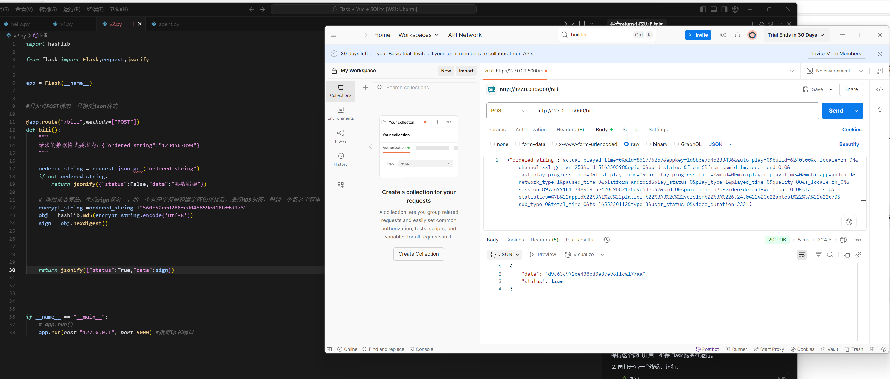Open the Environments sidebar panel
The height and width of the screenshot is (379, 890).
(x=340, y=113)
